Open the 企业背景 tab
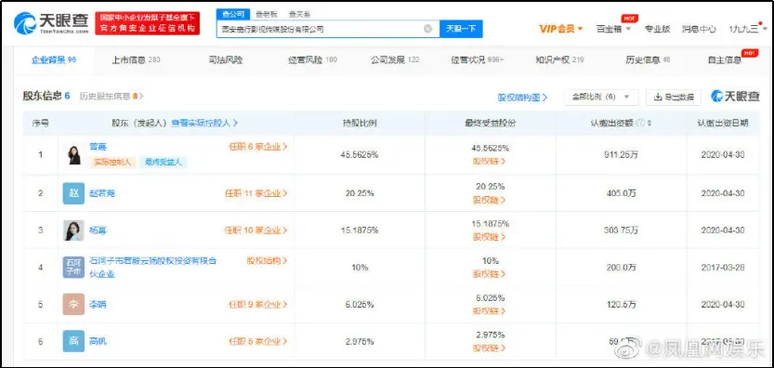The image size is (774, 368). [54, 60]
